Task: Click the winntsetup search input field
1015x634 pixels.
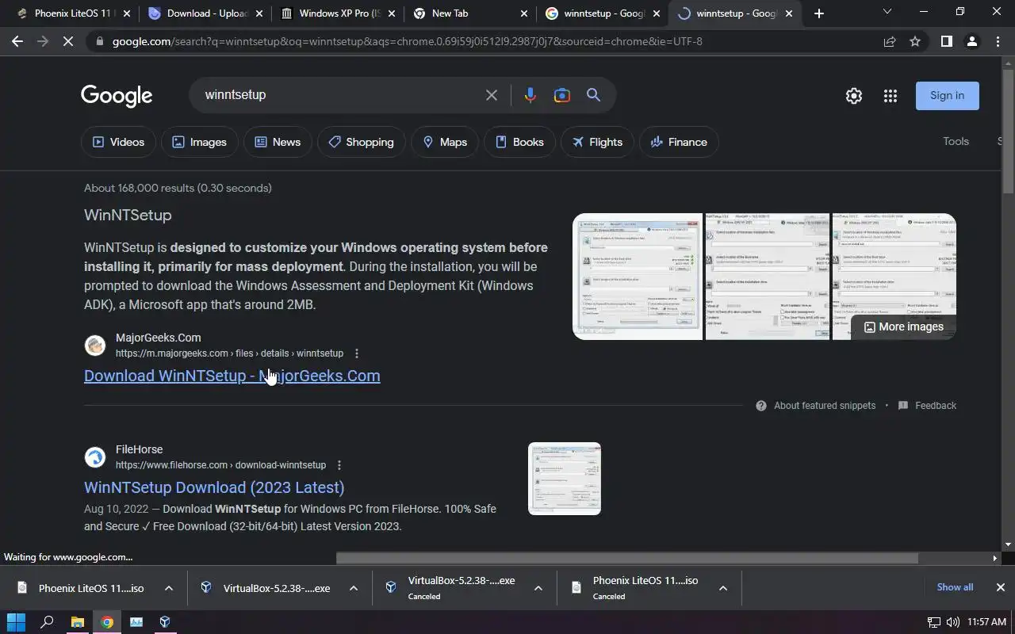Action: click(341, 95)
